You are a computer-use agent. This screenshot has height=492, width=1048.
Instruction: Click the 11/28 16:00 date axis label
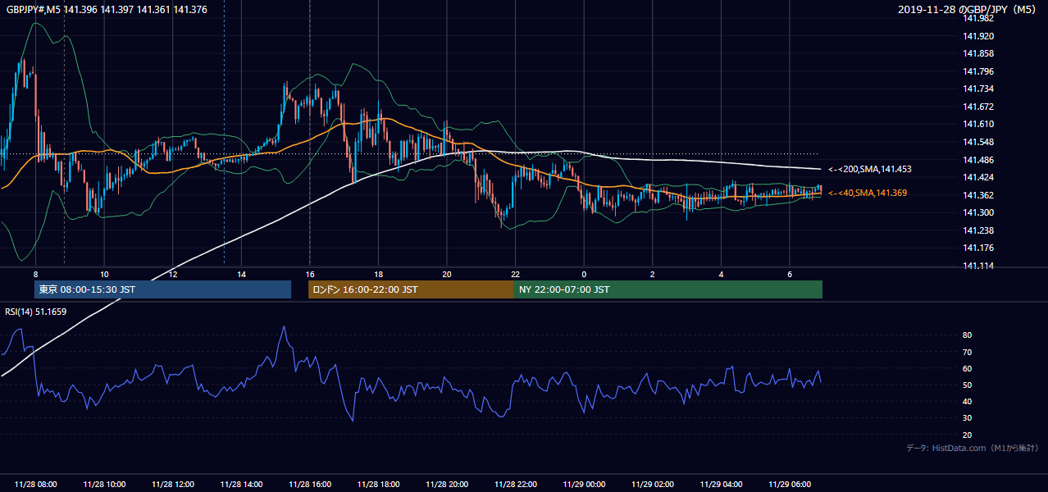point(309,485)
